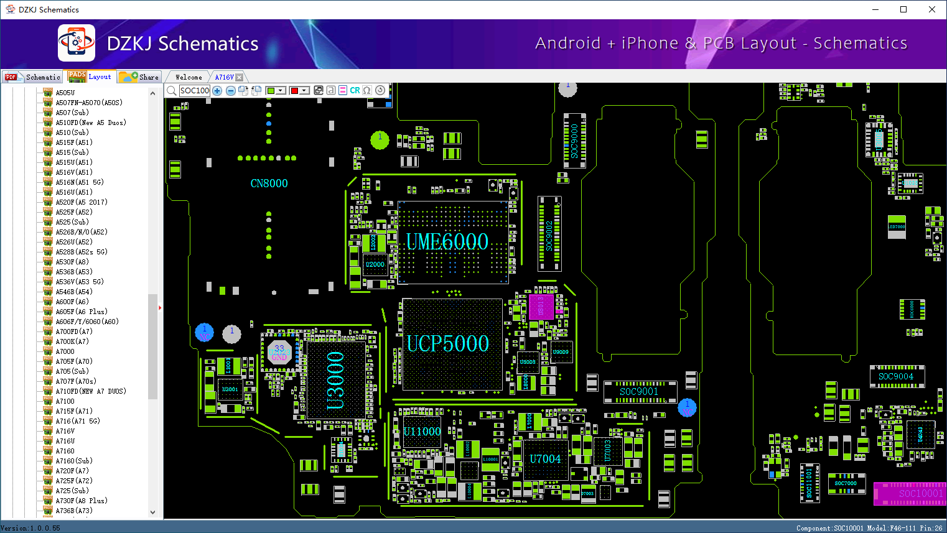Click the U7004 chip on the PCB
Viewport: 947px width, 533px height.
pyautogui.click(x=545, y=460)
